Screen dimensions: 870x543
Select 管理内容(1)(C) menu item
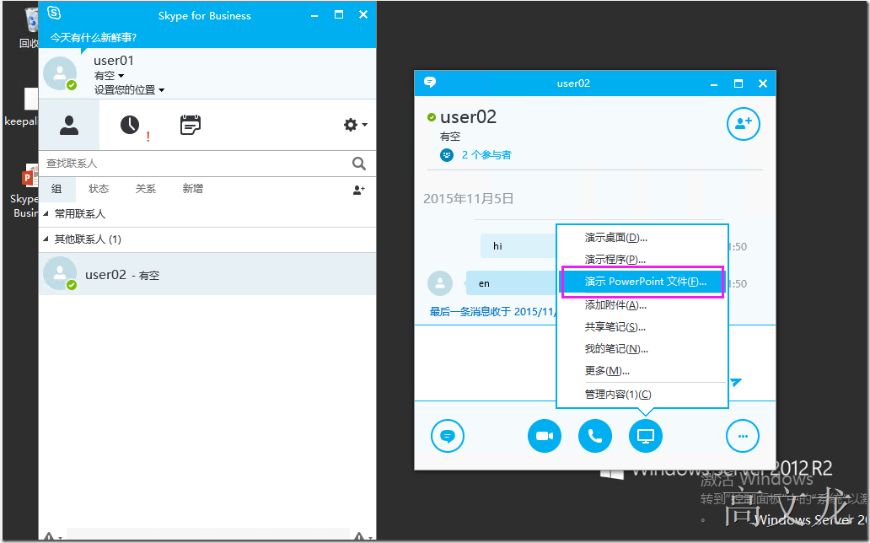[642, 395]
